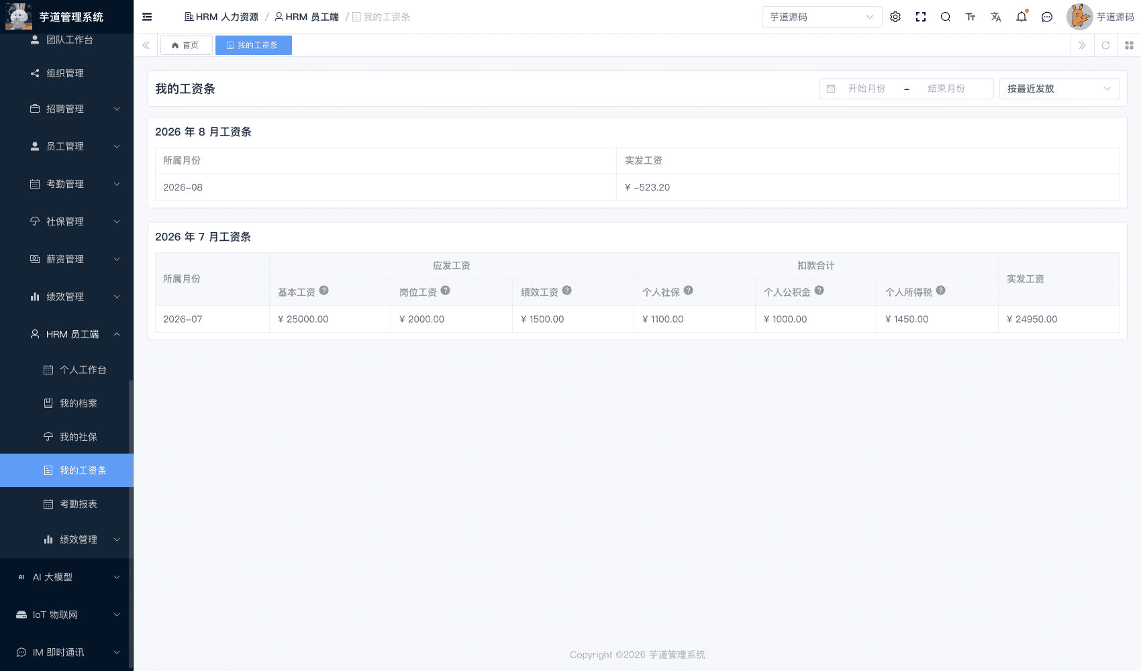Image resolution: width=1141 pixels, height=671 pixels.
Task: Expand the IM 即时通讯 menu
Action: coord(66,652)
